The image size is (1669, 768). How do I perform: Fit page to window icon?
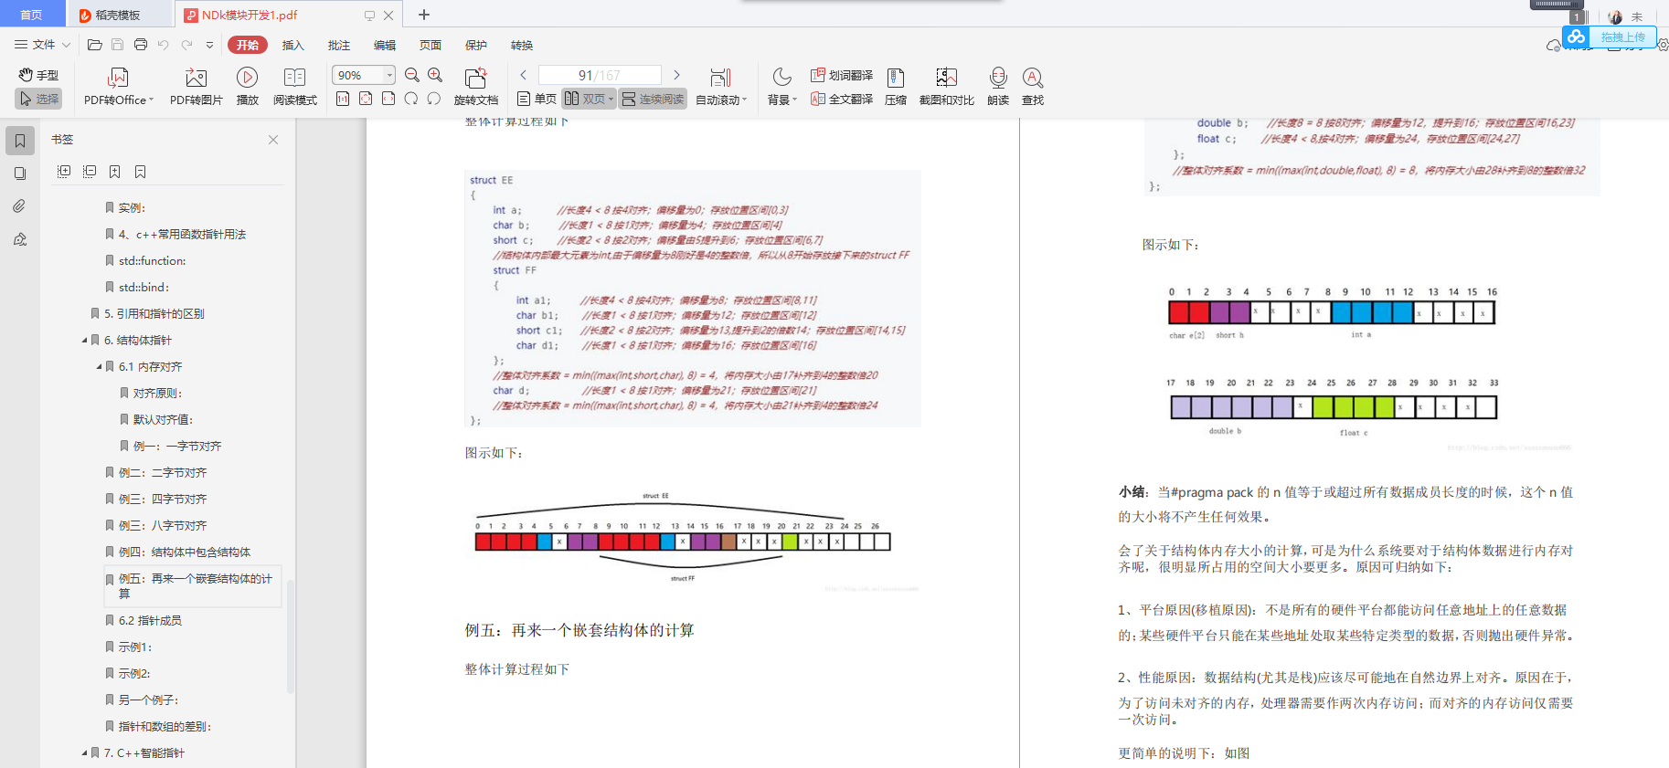tap(366, 99)
